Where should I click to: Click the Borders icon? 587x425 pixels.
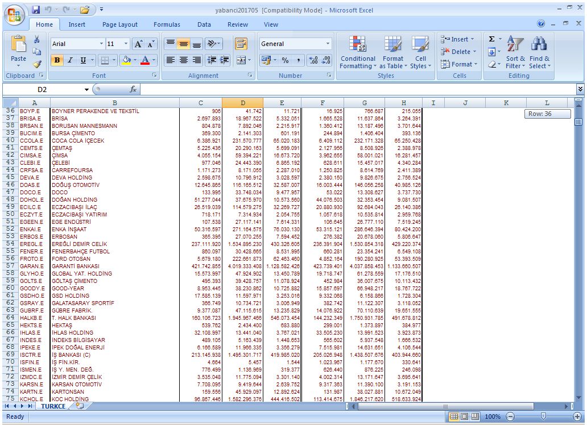point(105,60)
